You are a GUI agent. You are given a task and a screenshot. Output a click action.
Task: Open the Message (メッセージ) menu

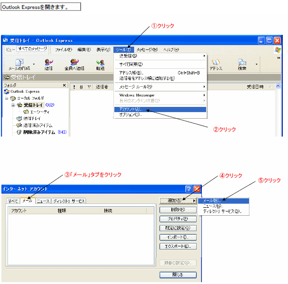pos(147,49)
